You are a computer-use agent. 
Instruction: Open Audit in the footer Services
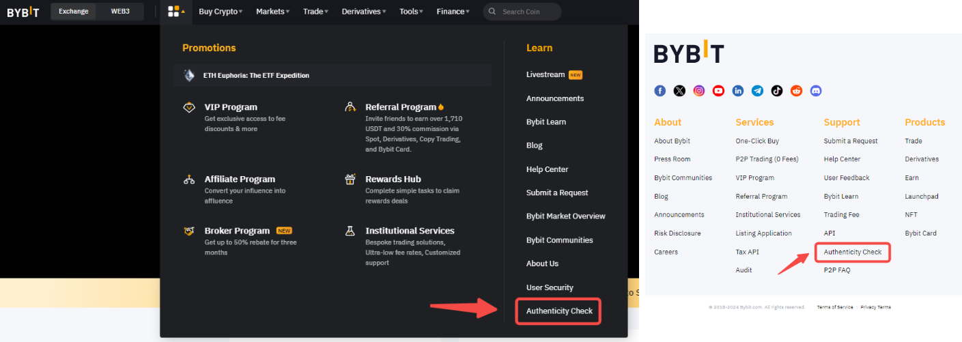coord(744,270)
